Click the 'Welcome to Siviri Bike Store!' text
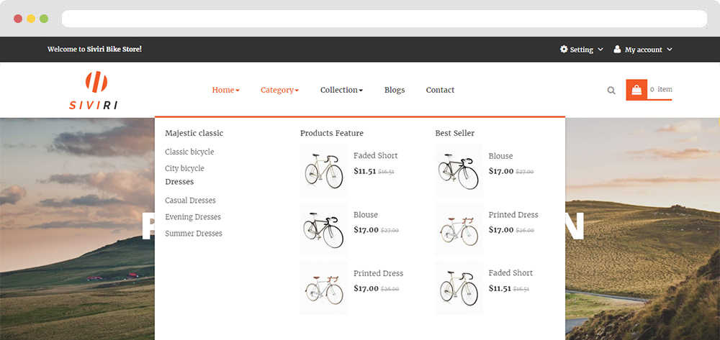The height and width of the screenshot is (340, 720). (94, 49)
